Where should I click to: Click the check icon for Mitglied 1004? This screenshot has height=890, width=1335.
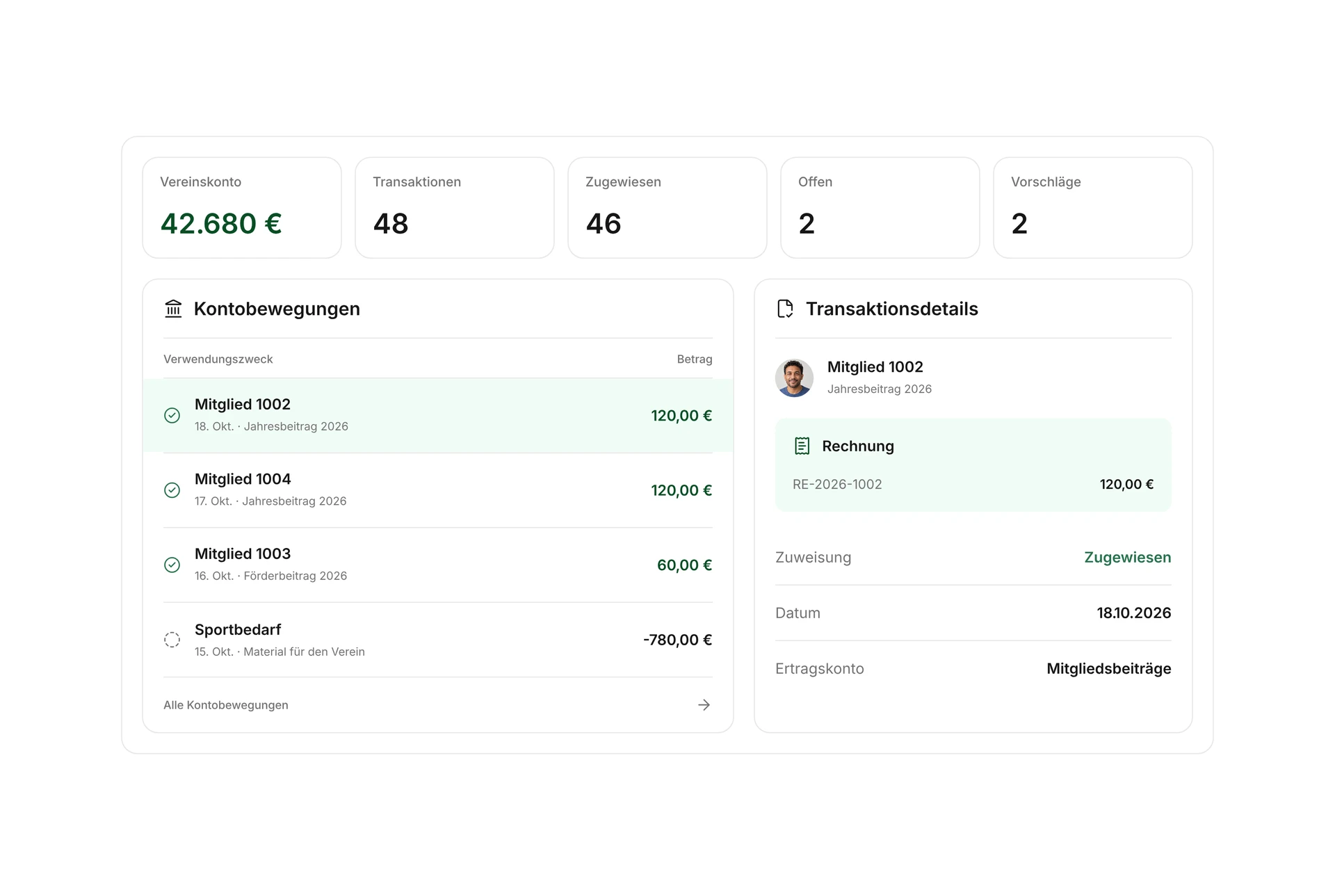pos(172,490)
